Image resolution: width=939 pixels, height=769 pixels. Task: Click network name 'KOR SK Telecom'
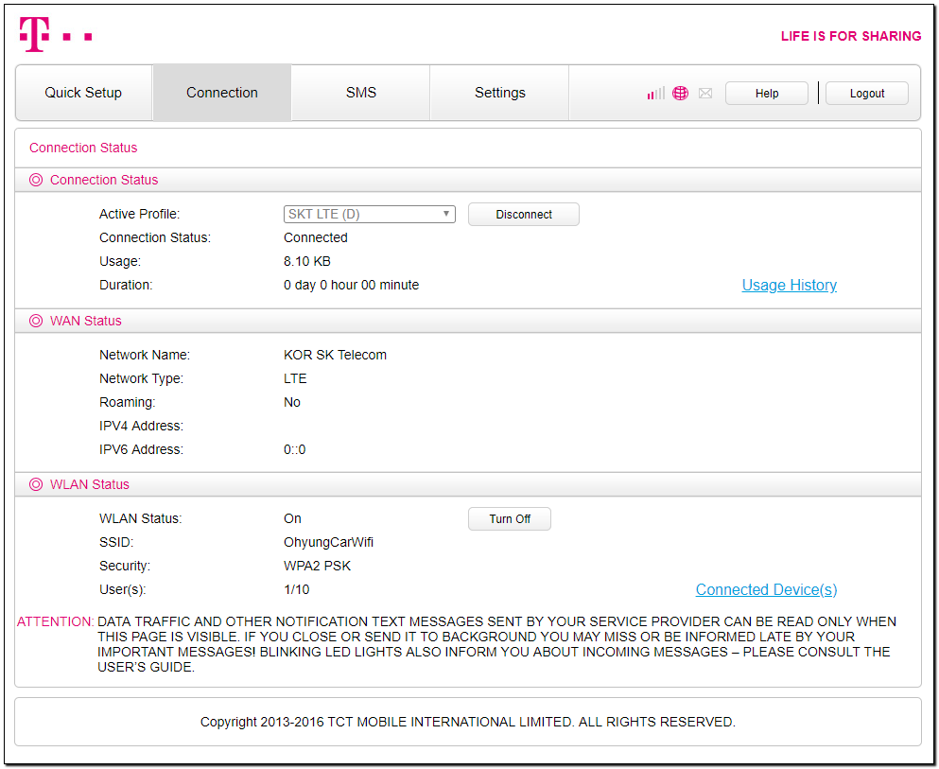pyautogui.click(x=336, y=355)
